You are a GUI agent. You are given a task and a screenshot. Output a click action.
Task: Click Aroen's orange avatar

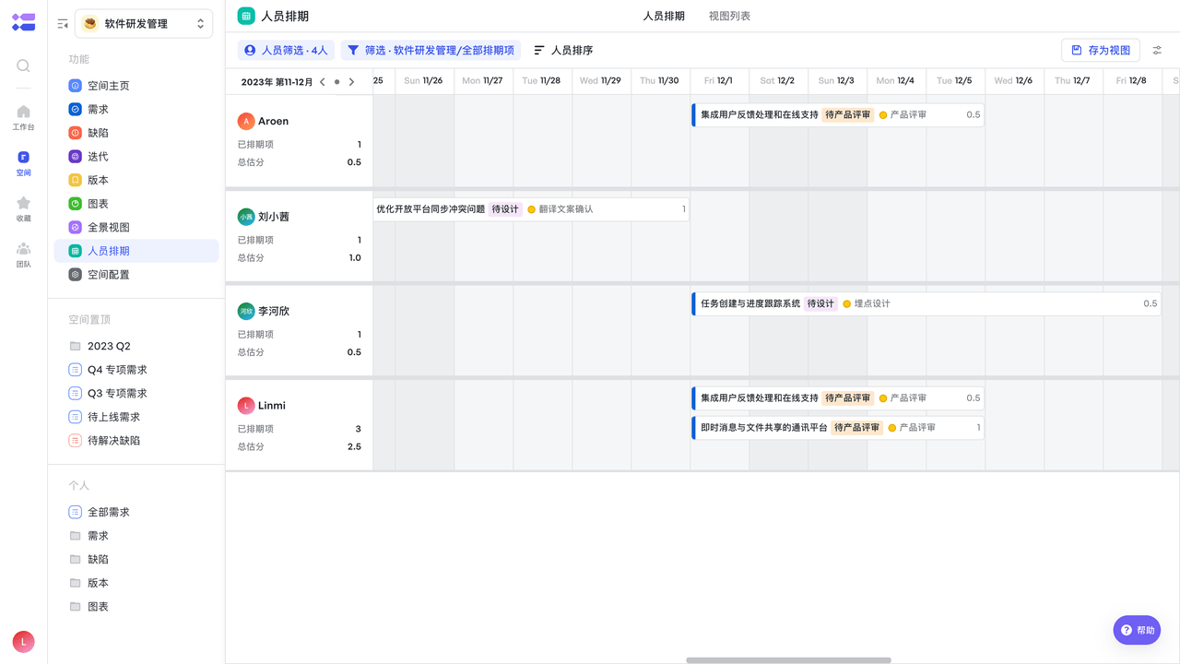tap(246, 121)
